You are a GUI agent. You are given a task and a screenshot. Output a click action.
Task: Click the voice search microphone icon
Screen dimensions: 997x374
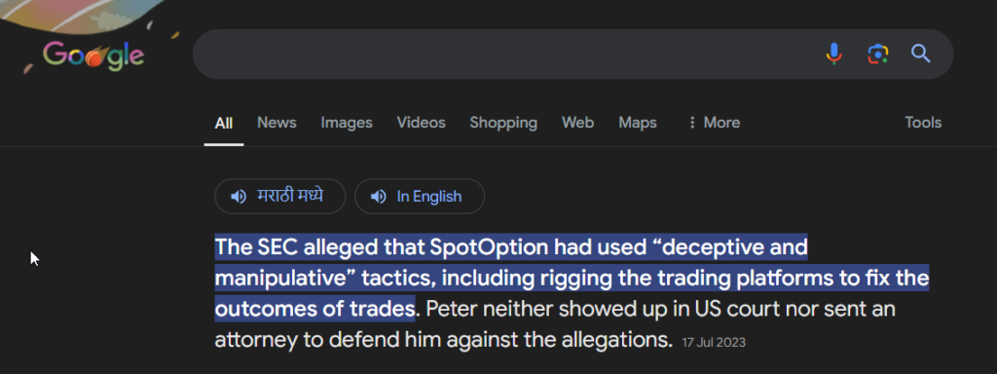833,55
